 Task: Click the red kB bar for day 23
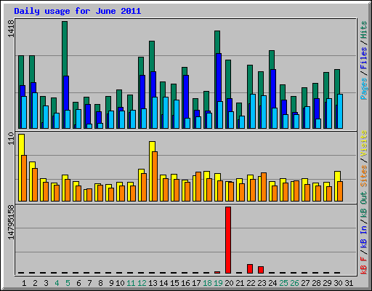261,270
